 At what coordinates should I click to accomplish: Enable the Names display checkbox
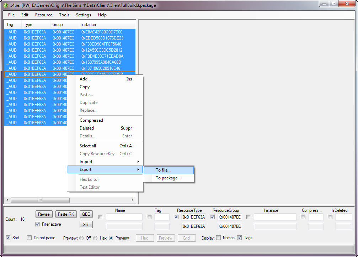(219, 237)
